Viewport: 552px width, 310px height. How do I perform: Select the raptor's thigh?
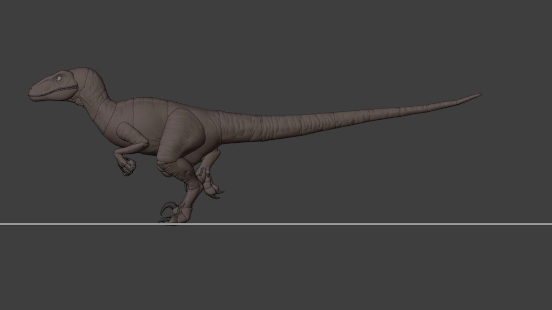[181, 135]
